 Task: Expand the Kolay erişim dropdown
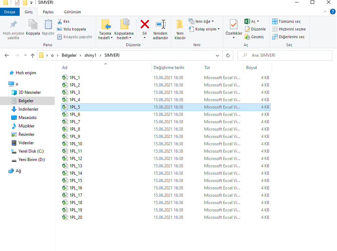tap(219, 29)
